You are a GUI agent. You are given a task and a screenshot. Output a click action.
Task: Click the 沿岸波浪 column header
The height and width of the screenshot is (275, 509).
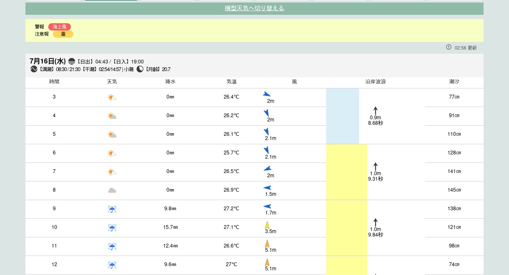point(375,82)
